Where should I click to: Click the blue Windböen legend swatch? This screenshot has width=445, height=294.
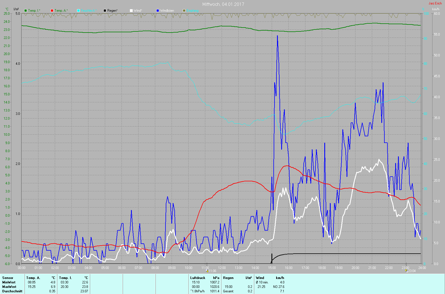coord(158,11)
